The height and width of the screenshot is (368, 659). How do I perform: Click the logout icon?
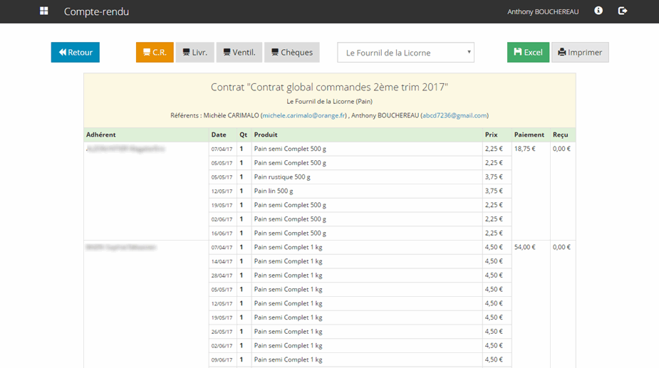pyautogui.click(x=622, y=11)
